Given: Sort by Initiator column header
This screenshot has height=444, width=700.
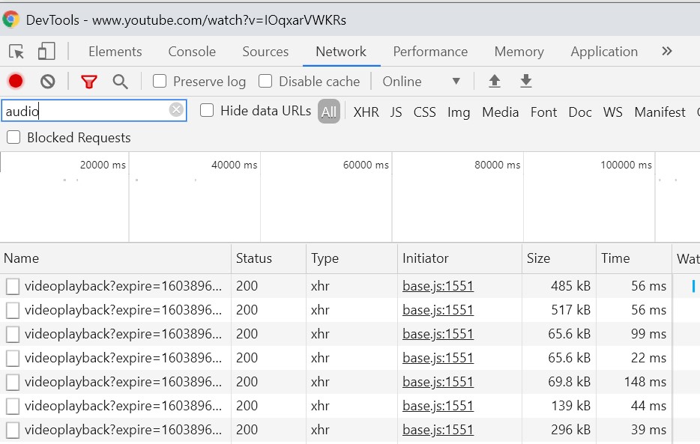Looking at the screenshot, I should pyautogui.click(x=460, y=258).
